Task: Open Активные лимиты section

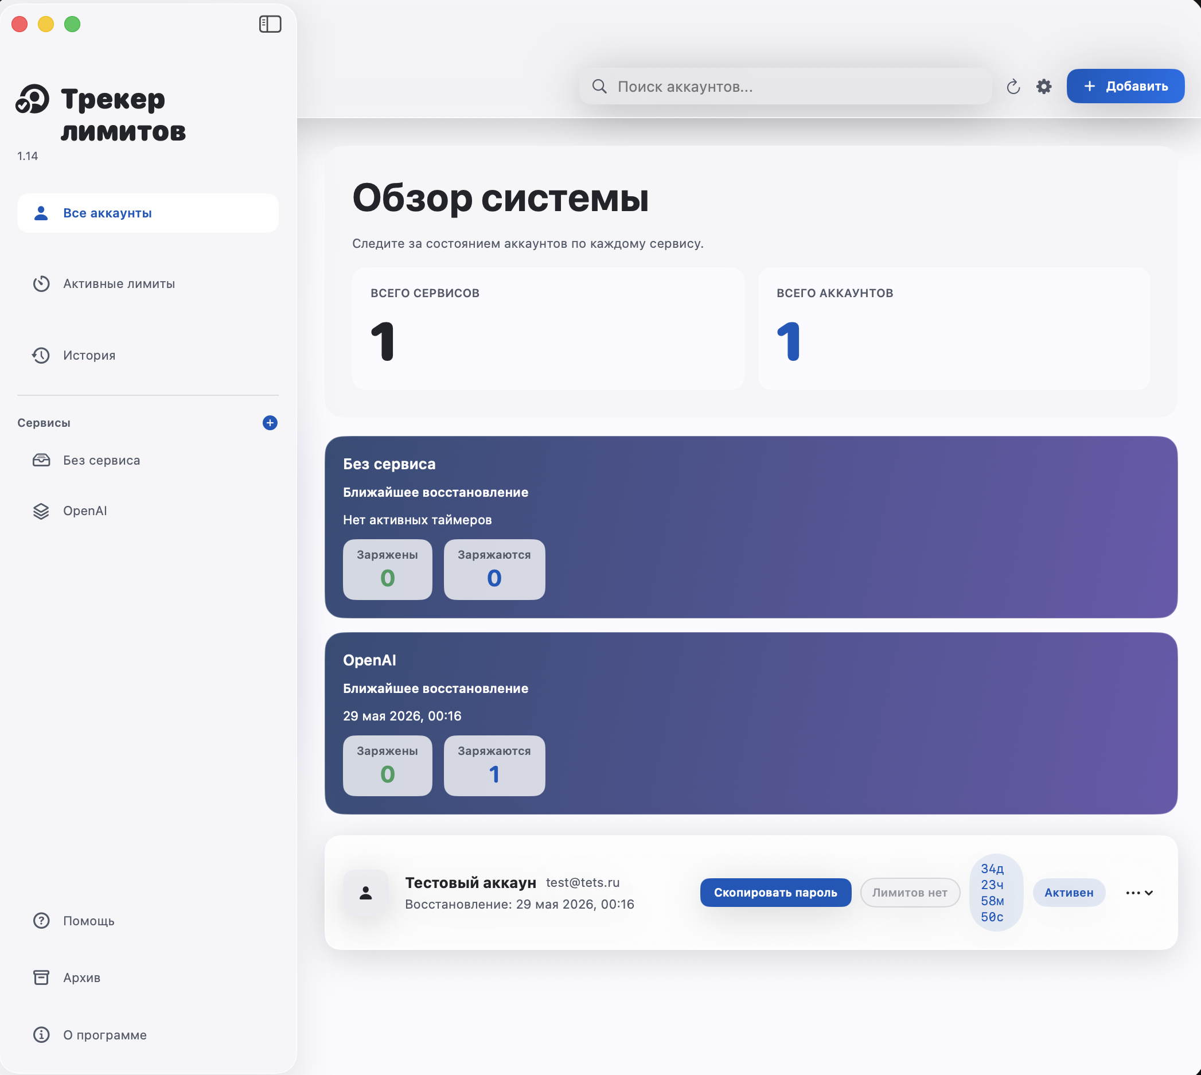Action: point(147,284)
